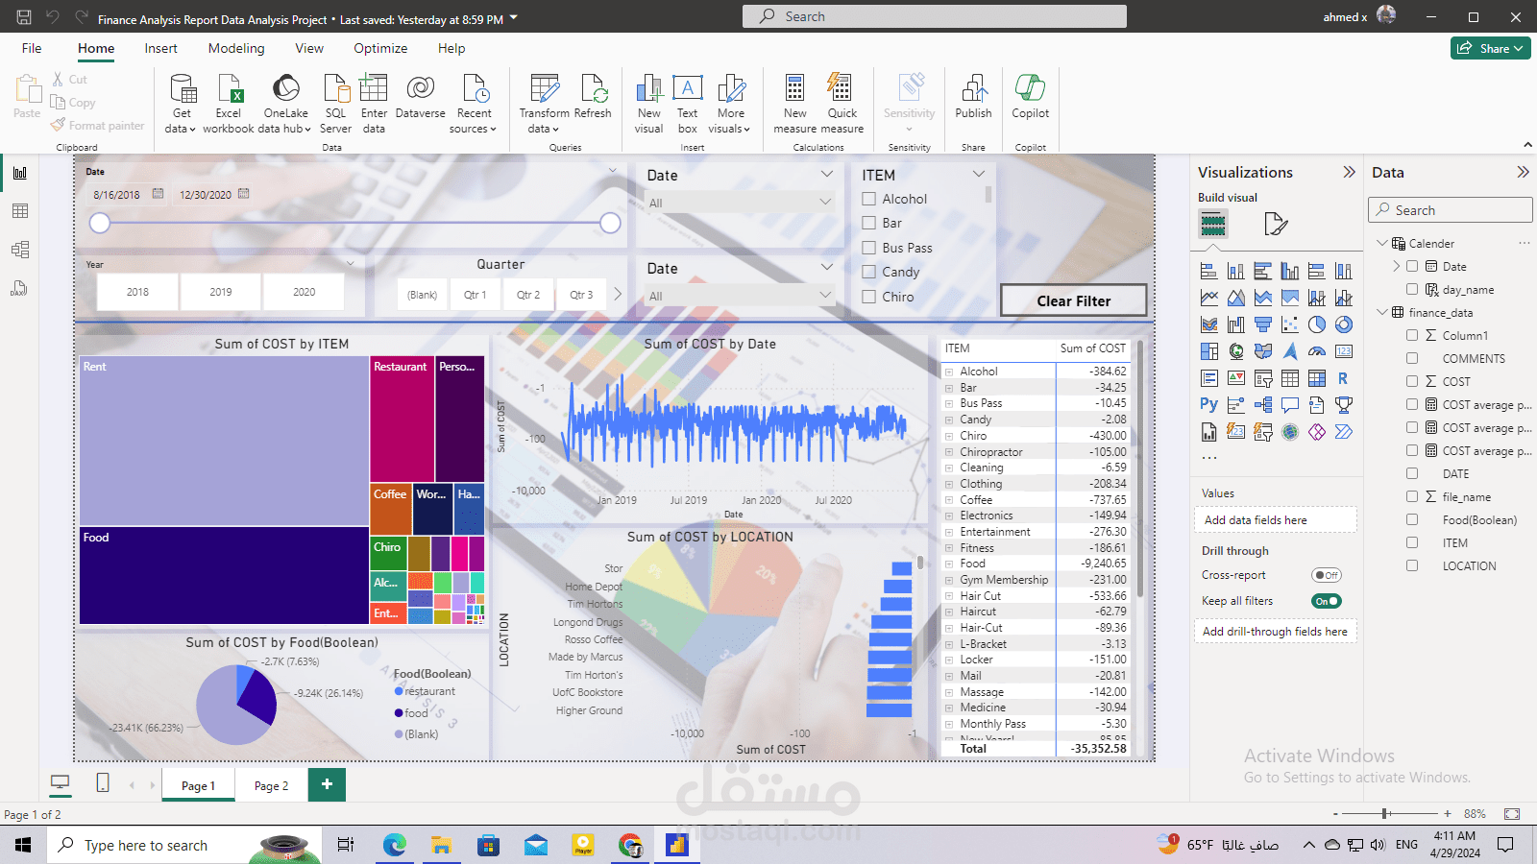Disable the Keep all filters toggle
This screenshot has height=864, width=1537.
point(1326,600)
